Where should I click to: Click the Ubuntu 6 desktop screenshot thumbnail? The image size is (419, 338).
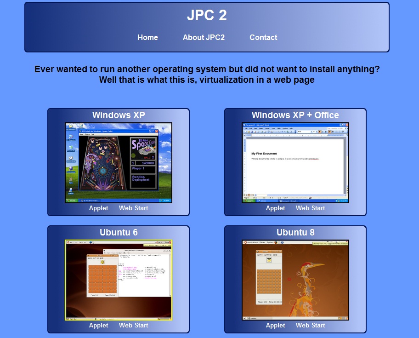click(x=119, y=280)
